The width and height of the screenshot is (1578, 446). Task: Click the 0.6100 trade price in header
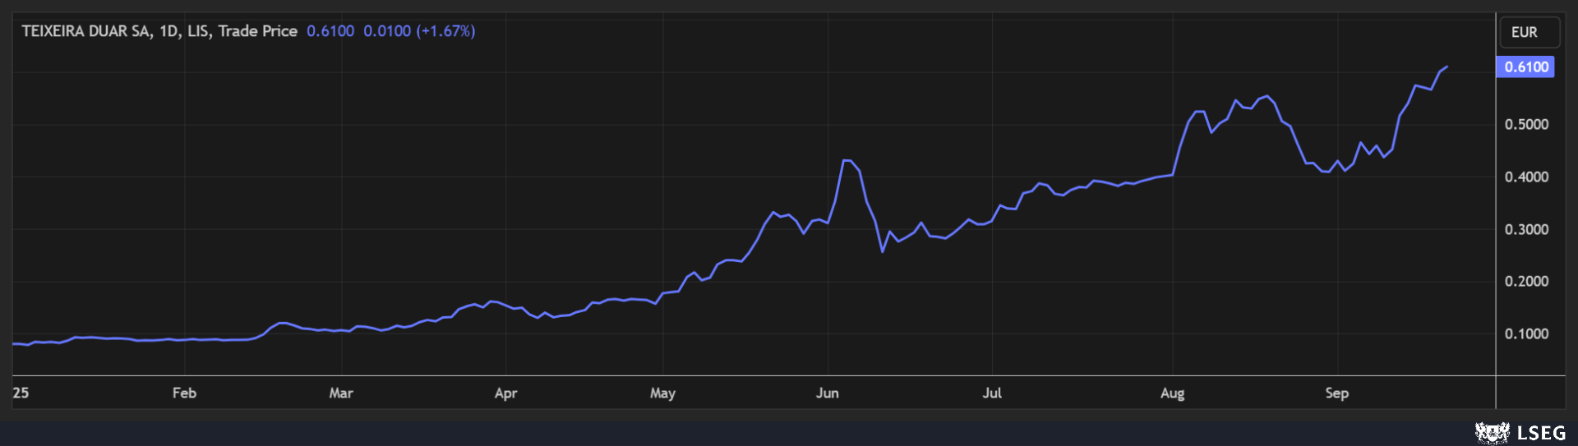click(x=330, y=31)
